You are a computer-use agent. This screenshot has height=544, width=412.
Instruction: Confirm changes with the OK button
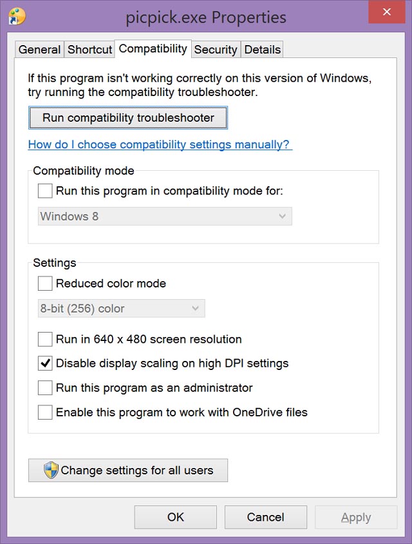coord(175,516)
